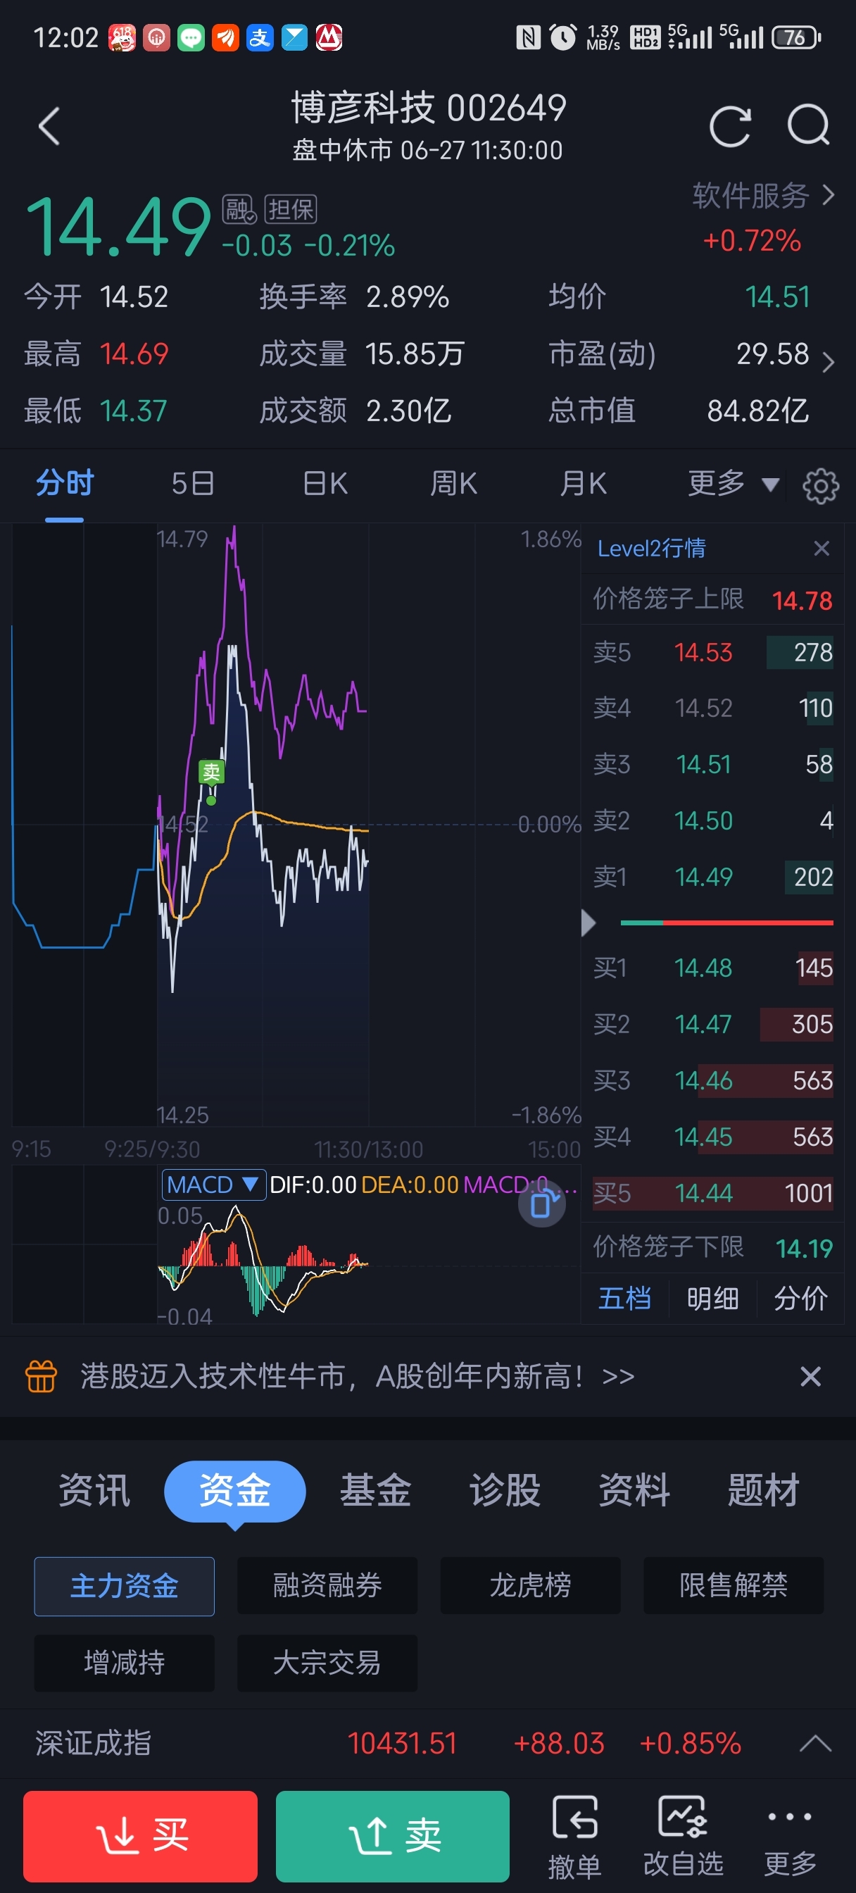Switch to the 日K chart tab

pyautogui.click(x=325, y=484)
